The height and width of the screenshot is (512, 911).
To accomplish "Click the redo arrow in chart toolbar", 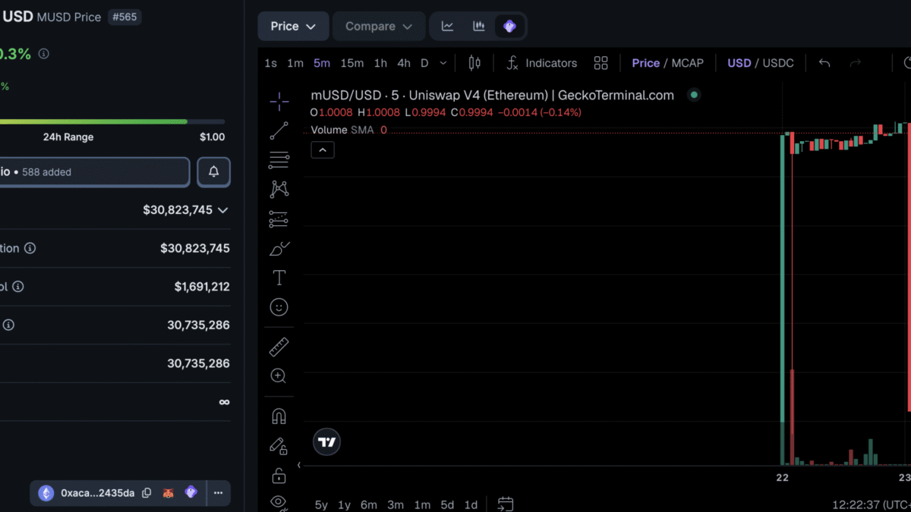I will point(856,63).
